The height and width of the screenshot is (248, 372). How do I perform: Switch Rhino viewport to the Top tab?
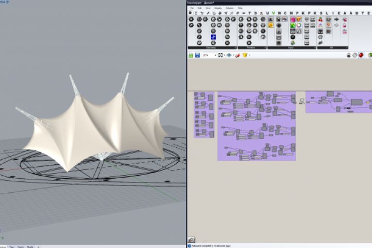11,247
